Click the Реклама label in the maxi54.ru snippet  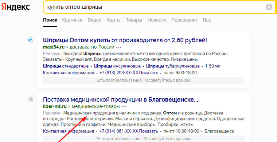(52, 53)
